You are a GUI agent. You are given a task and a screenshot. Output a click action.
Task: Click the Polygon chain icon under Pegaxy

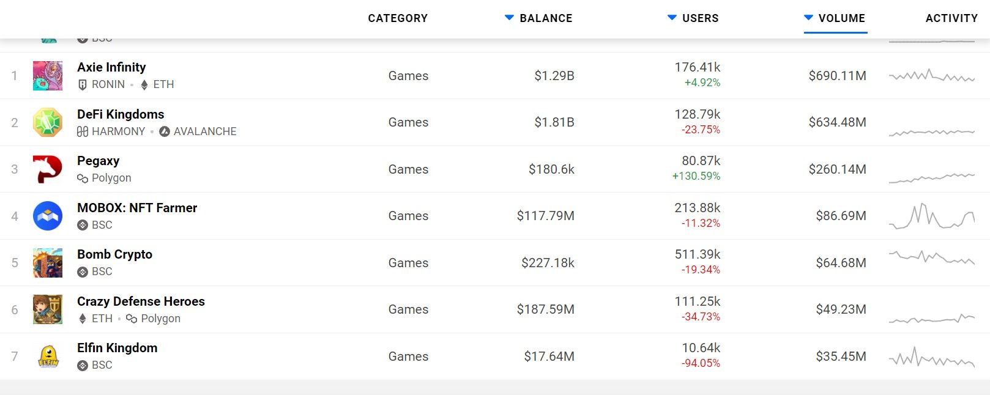coord(83,179)
